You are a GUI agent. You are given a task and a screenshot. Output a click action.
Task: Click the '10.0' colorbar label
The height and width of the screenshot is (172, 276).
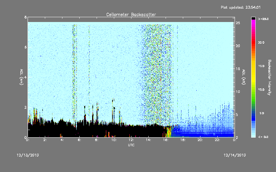[x=261, y=89]
